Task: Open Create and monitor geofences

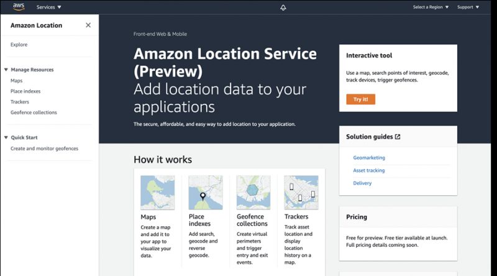Action: (x=44, y=149)
